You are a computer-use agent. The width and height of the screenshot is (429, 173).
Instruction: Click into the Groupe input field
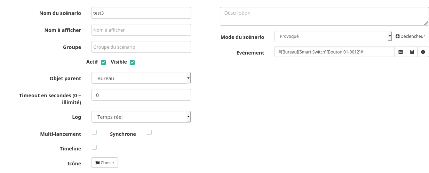coord(141,47)
